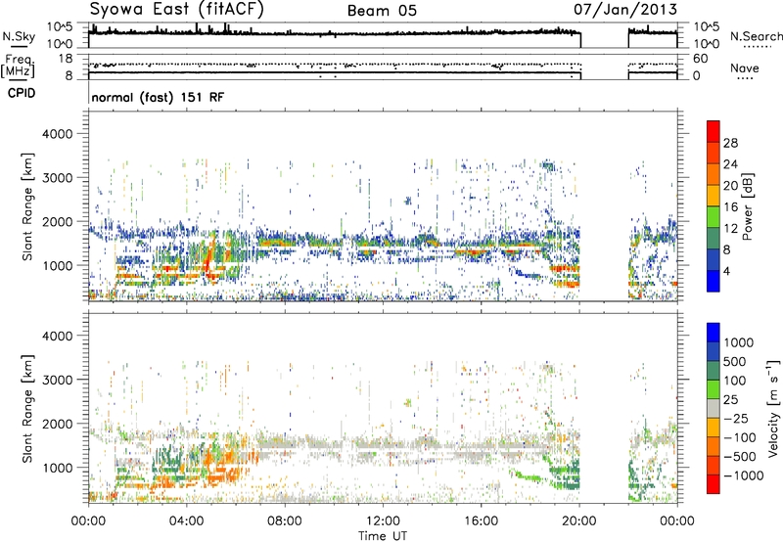
Task: Select the "Power [dB]" color bar title
Action: [748, 206]
